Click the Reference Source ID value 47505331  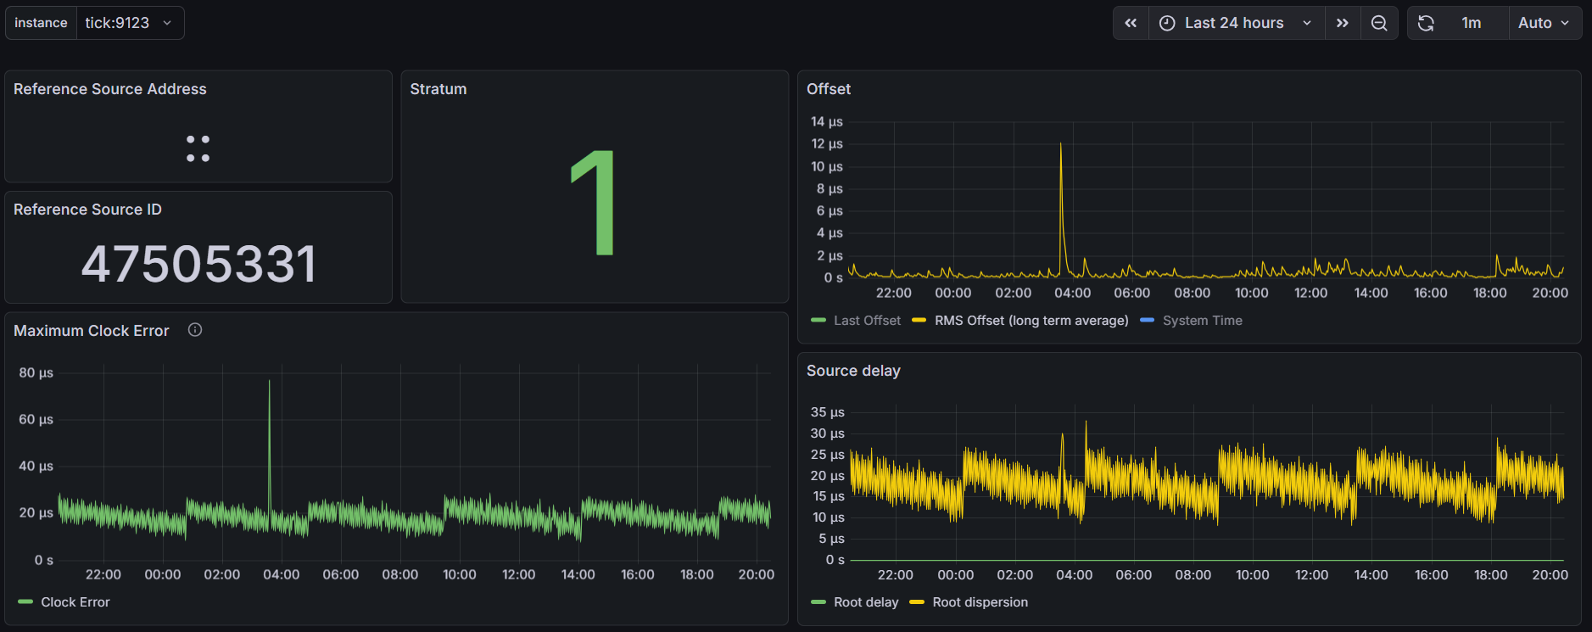pos(199,264)
